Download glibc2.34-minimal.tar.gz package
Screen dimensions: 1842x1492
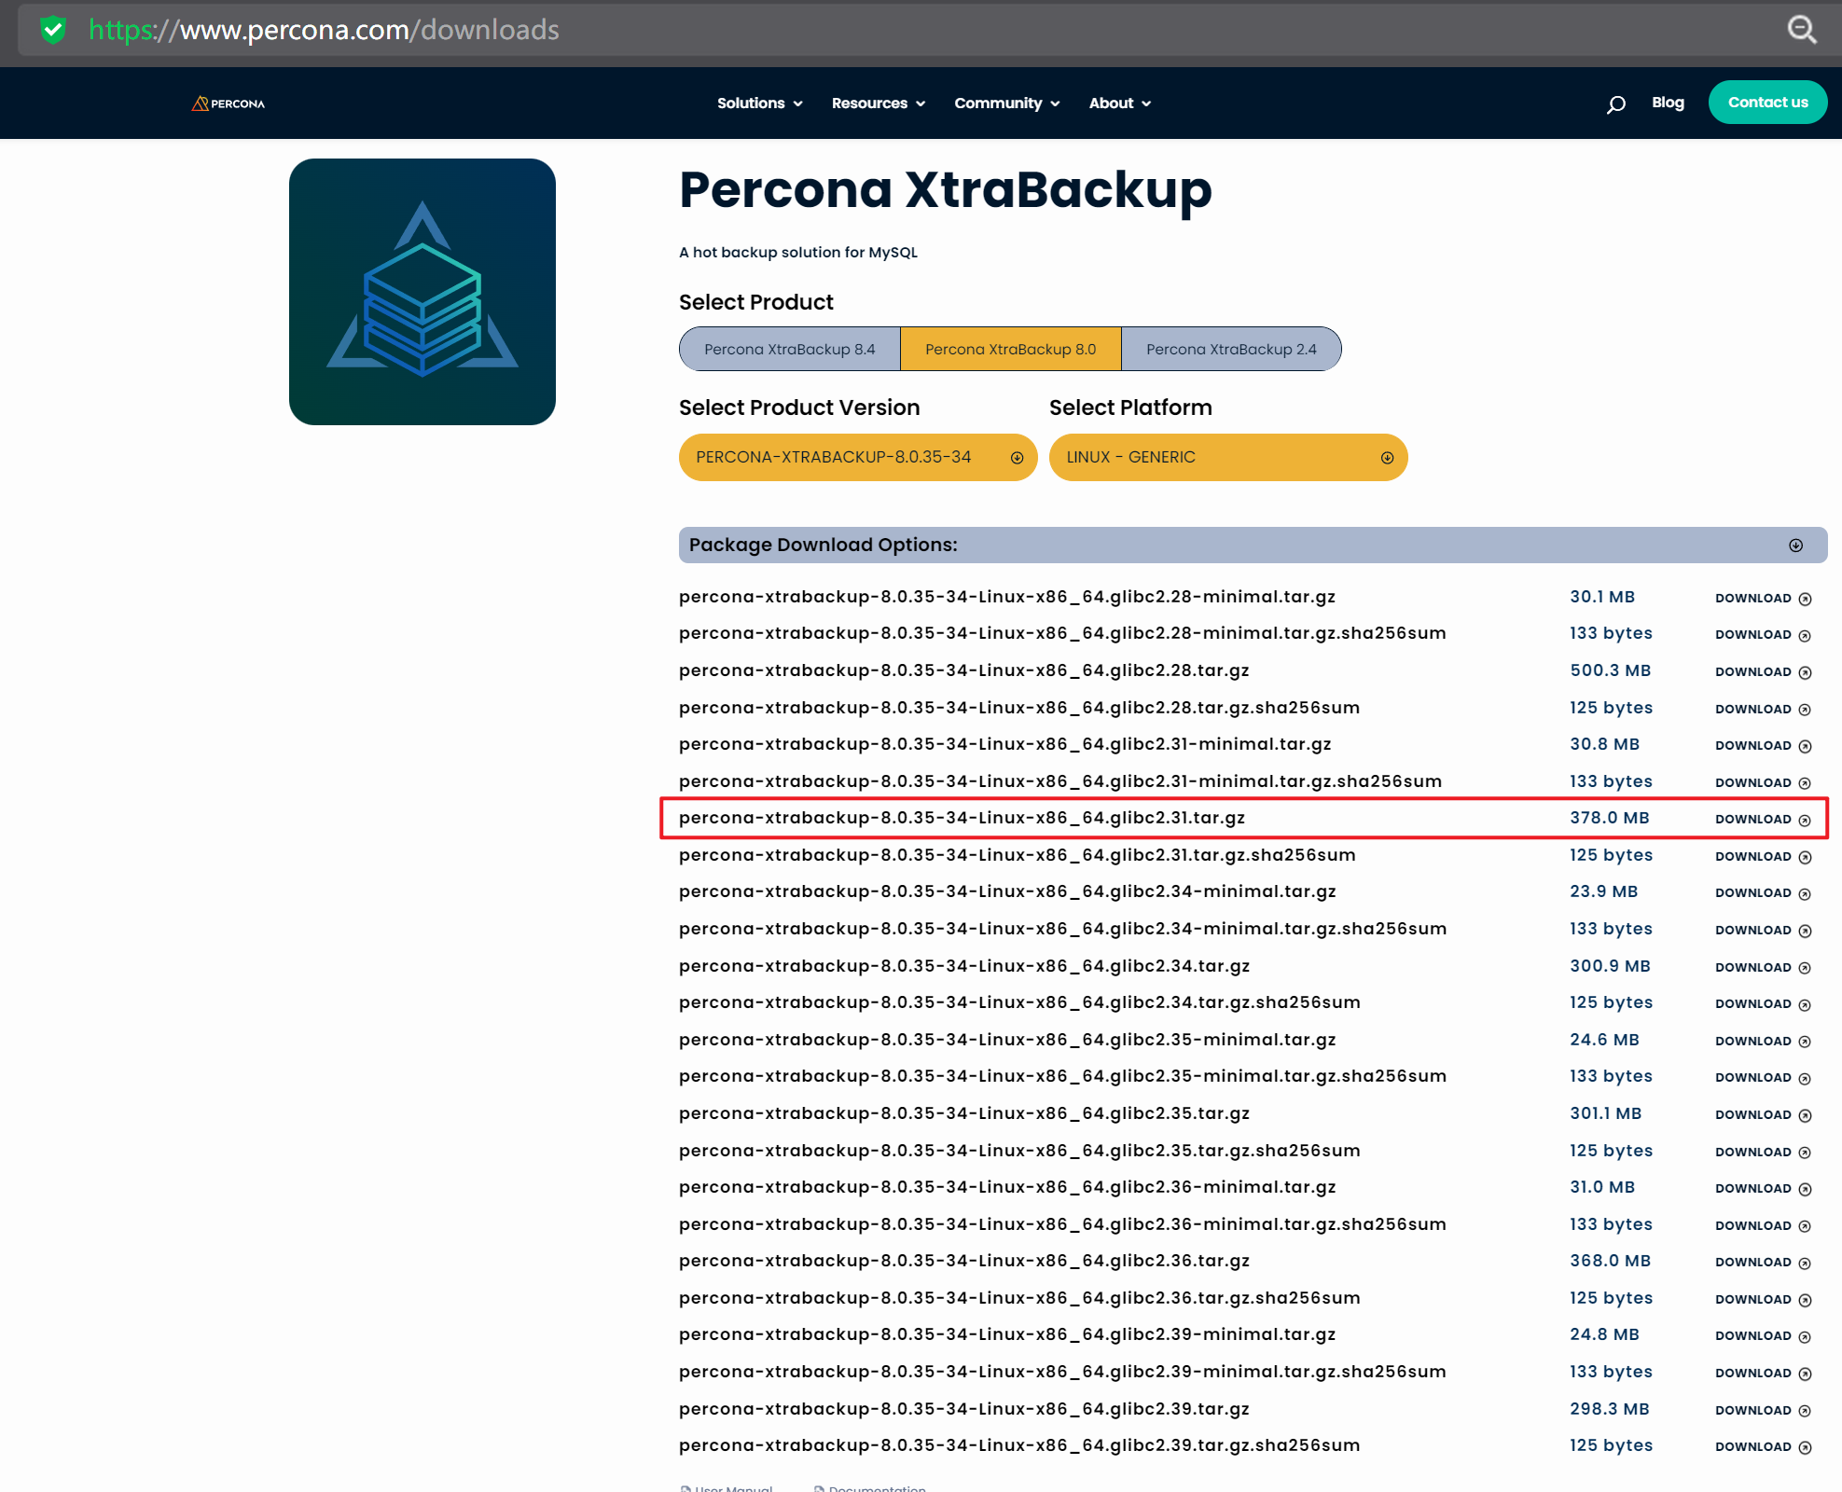tap(1763, 892)
